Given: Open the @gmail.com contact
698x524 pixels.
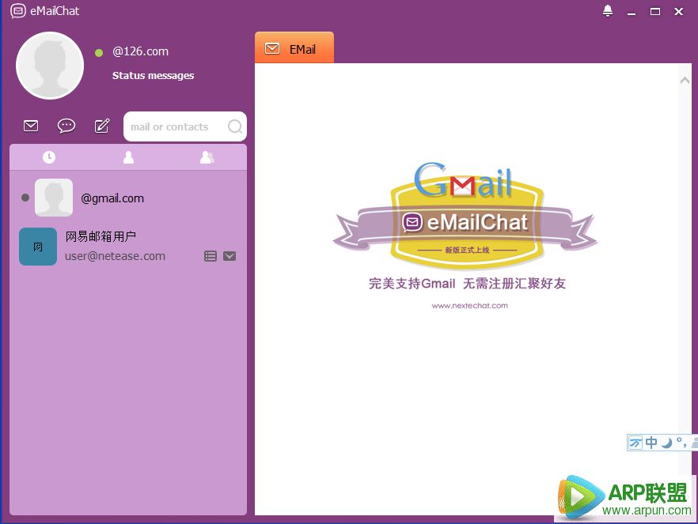Looking at the screenshot, I should coord(128,198).
